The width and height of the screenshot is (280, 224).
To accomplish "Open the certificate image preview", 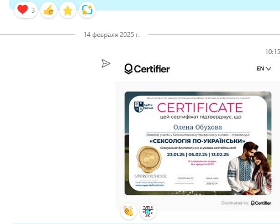I will point(198,143).
